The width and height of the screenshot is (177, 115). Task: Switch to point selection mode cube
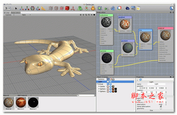coord(51,8)
